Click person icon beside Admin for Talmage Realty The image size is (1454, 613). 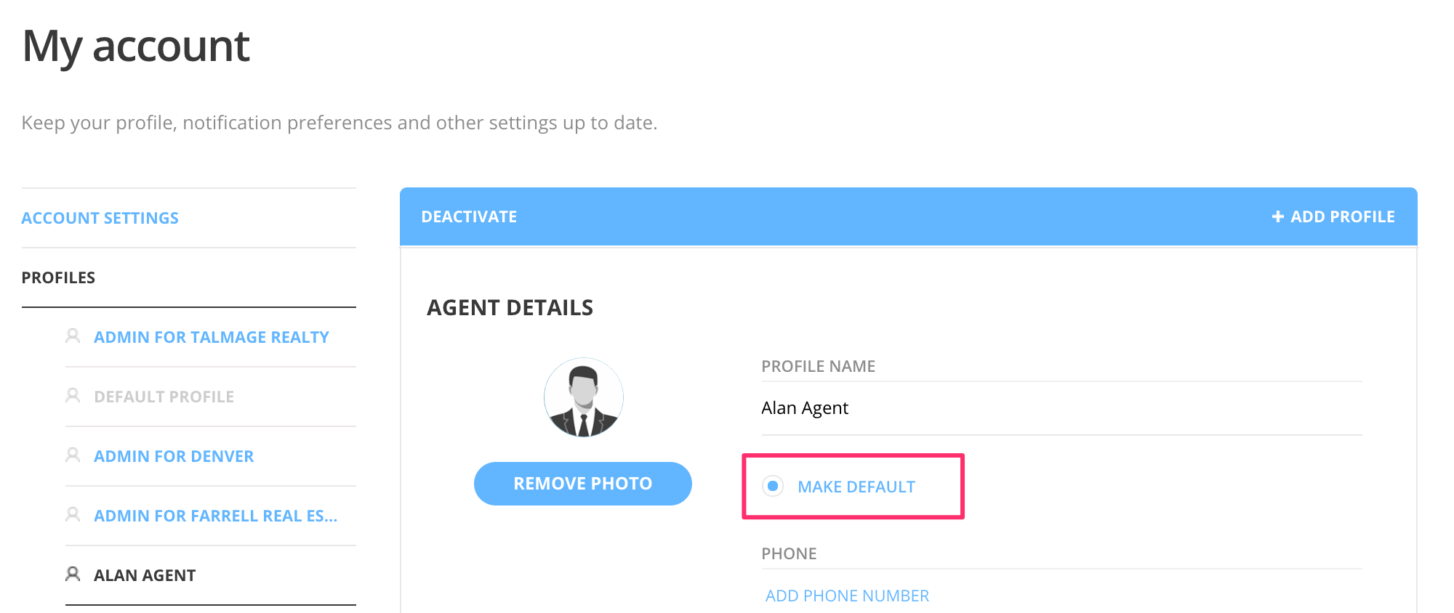[x=73, y=336]
